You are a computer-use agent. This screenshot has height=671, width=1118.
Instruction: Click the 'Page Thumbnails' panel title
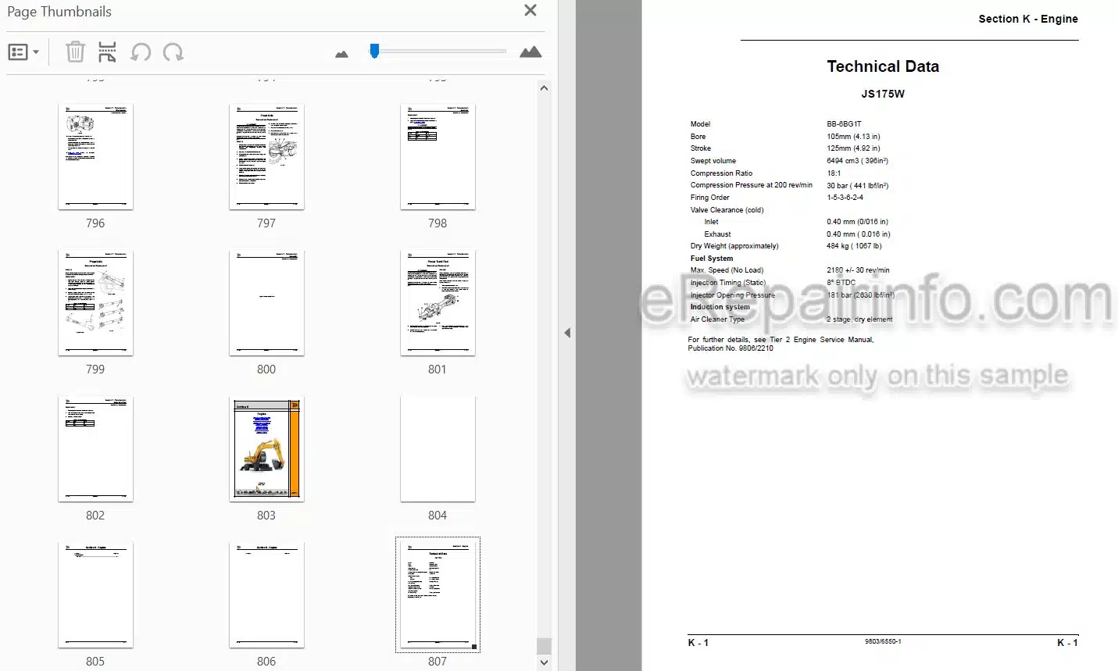(59, 12)
